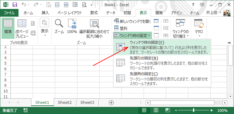Click the ズーム magnifier button
This screenshot has width=234, height=114.
(59, 26)
